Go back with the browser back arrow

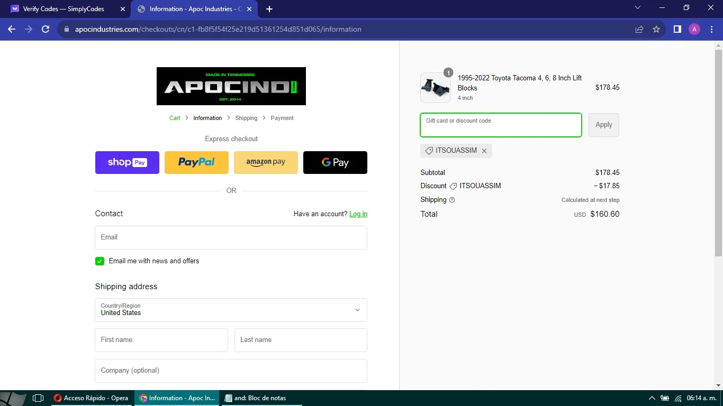12,29
